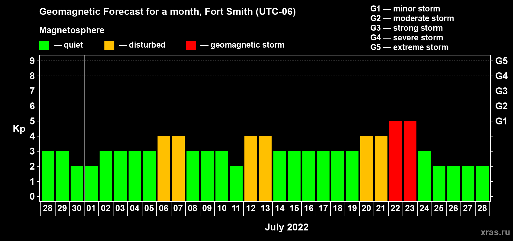Click the green bar above date 11

click(236, 183)
